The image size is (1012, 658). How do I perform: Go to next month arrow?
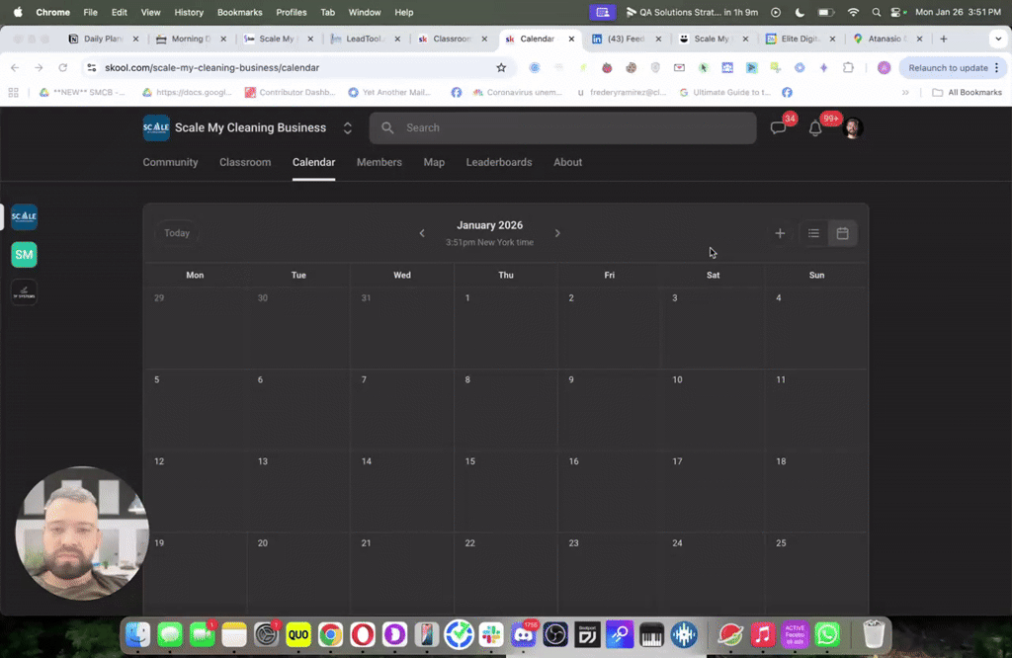[557, 233]
